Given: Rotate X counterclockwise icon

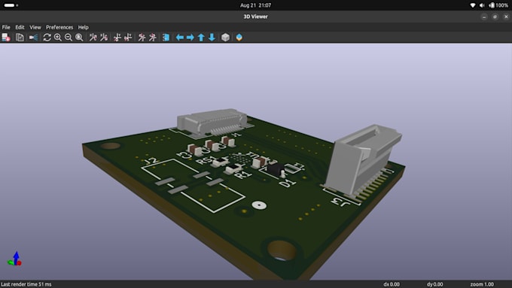Looking at the screenshot, I should [104, 38].
